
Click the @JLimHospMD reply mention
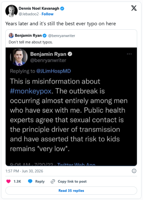click(53, 71)
